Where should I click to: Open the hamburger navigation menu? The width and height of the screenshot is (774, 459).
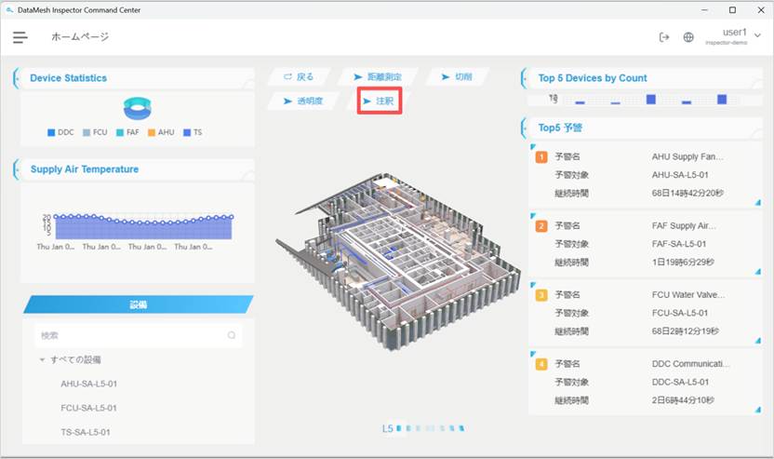tap(20, 37)
